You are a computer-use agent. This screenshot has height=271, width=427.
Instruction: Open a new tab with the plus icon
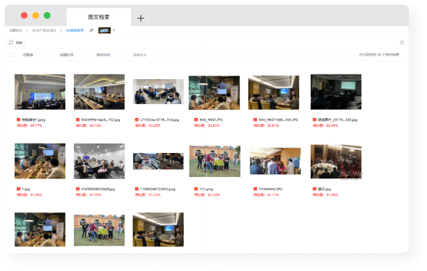coord(141,18)
